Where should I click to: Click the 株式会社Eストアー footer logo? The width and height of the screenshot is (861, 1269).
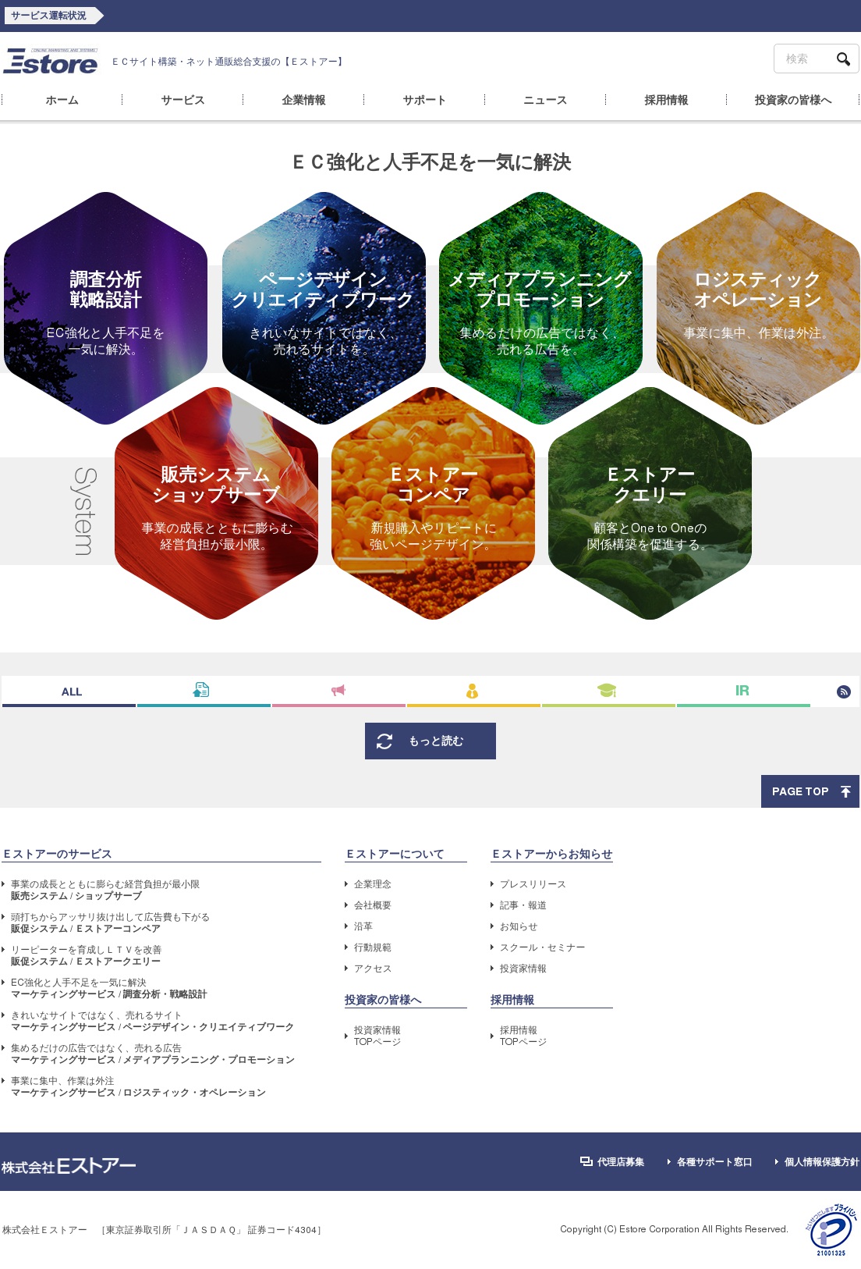[69, 1166]
